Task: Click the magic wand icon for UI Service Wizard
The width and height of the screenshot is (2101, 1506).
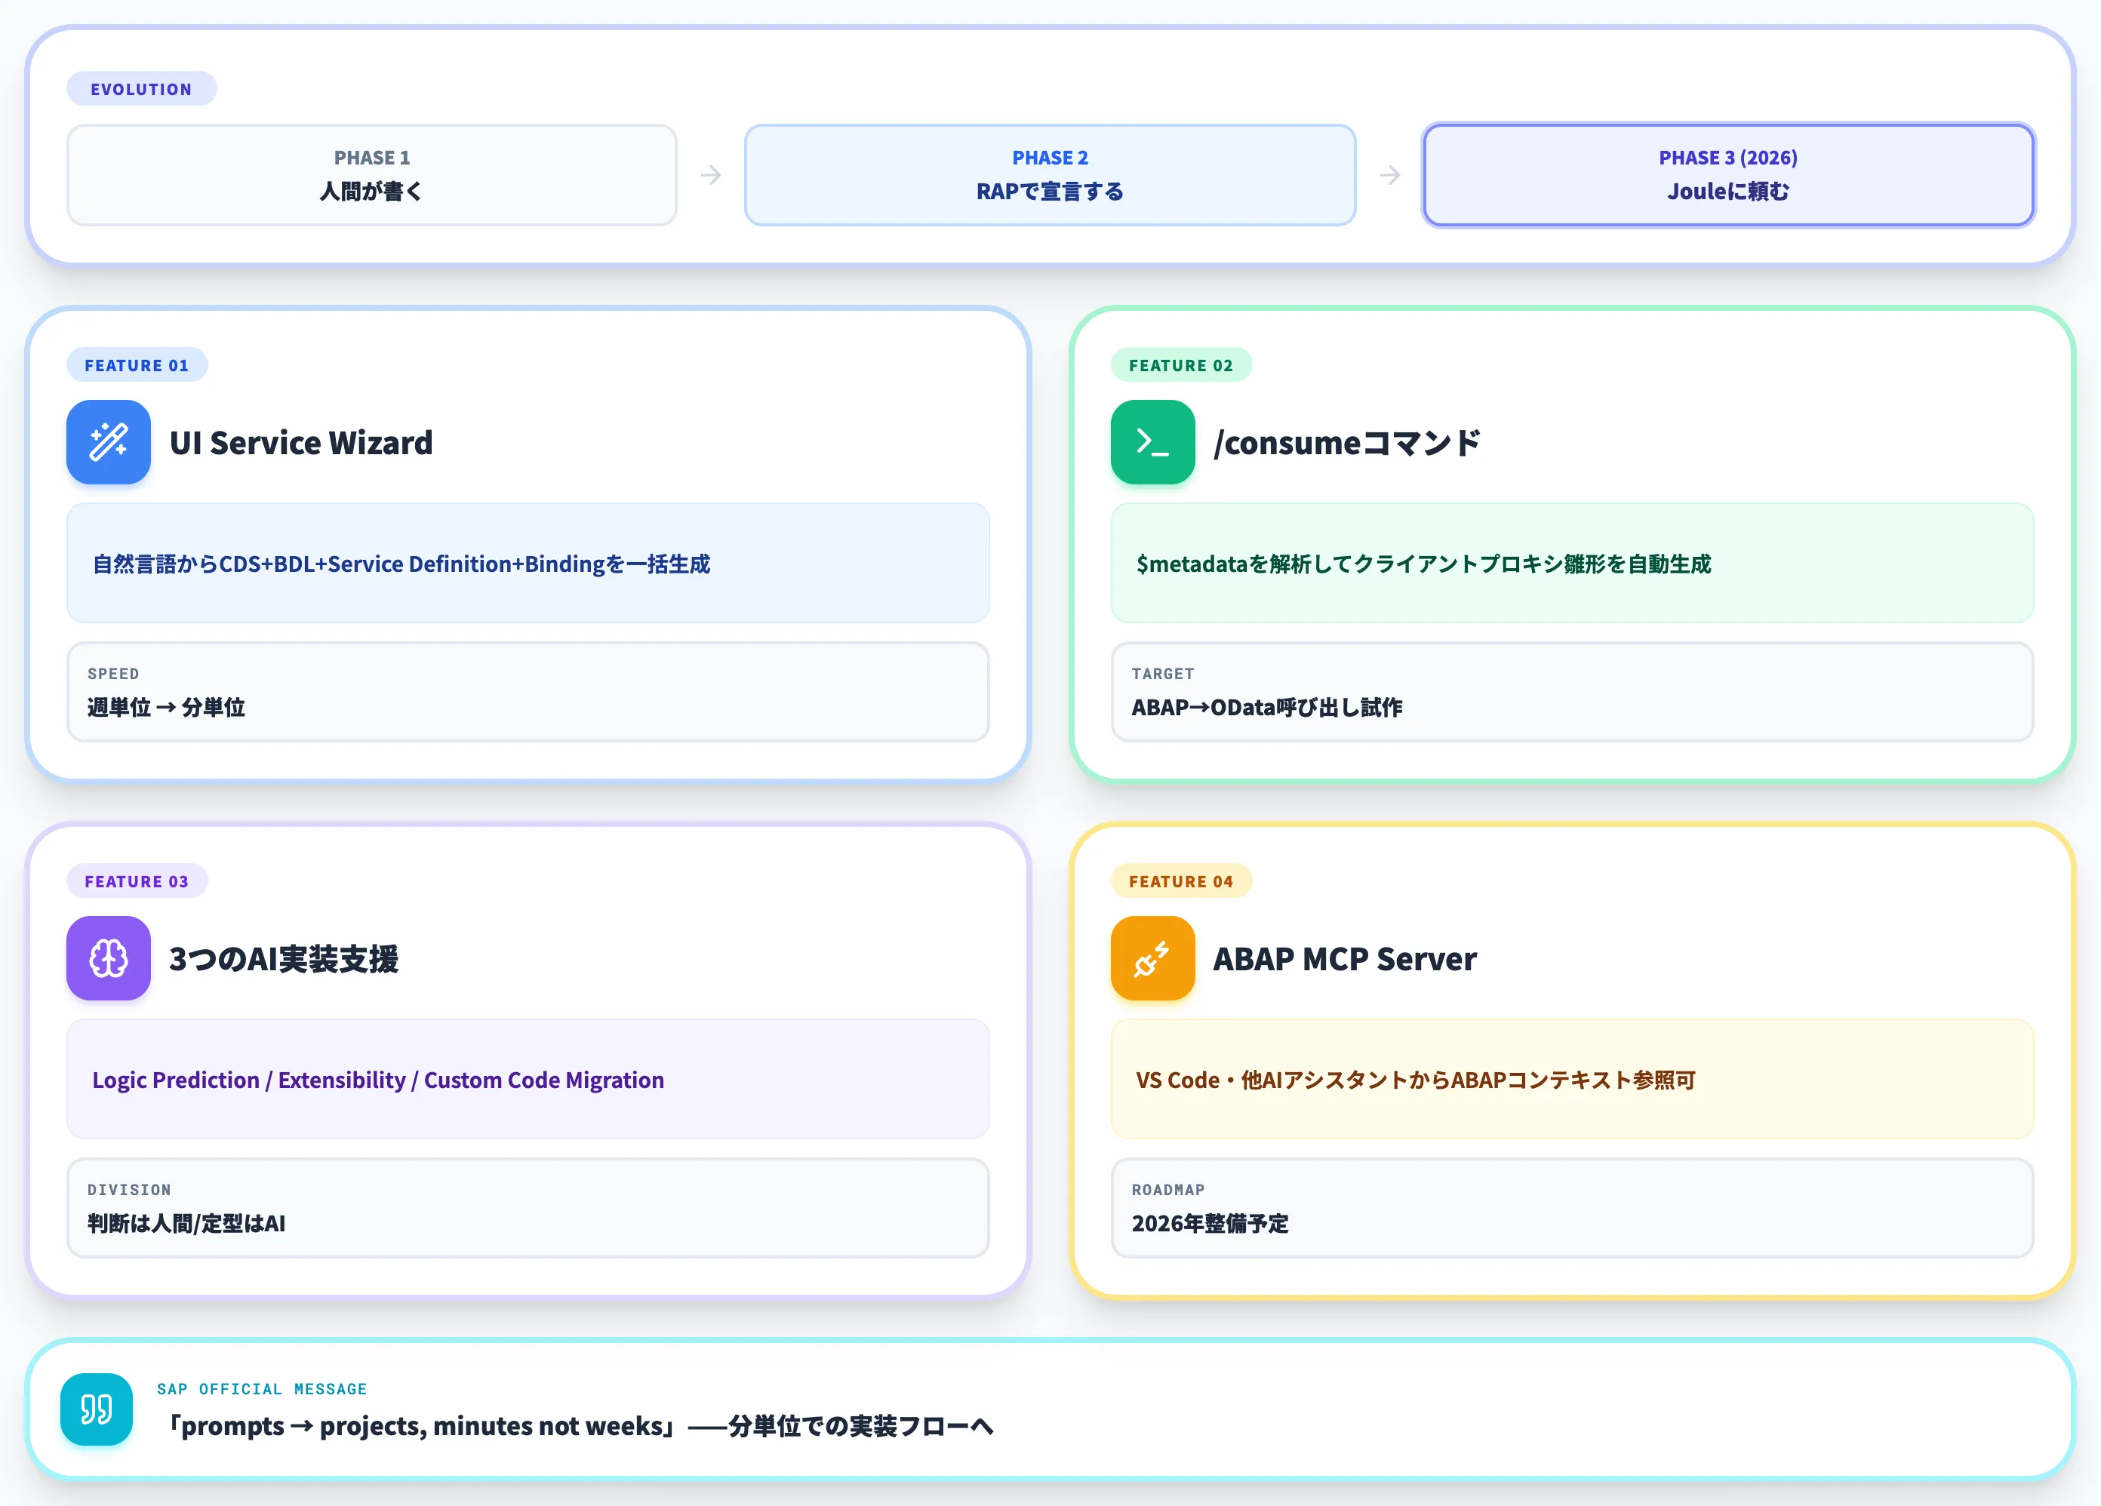Action: click(x=109, y=442)
